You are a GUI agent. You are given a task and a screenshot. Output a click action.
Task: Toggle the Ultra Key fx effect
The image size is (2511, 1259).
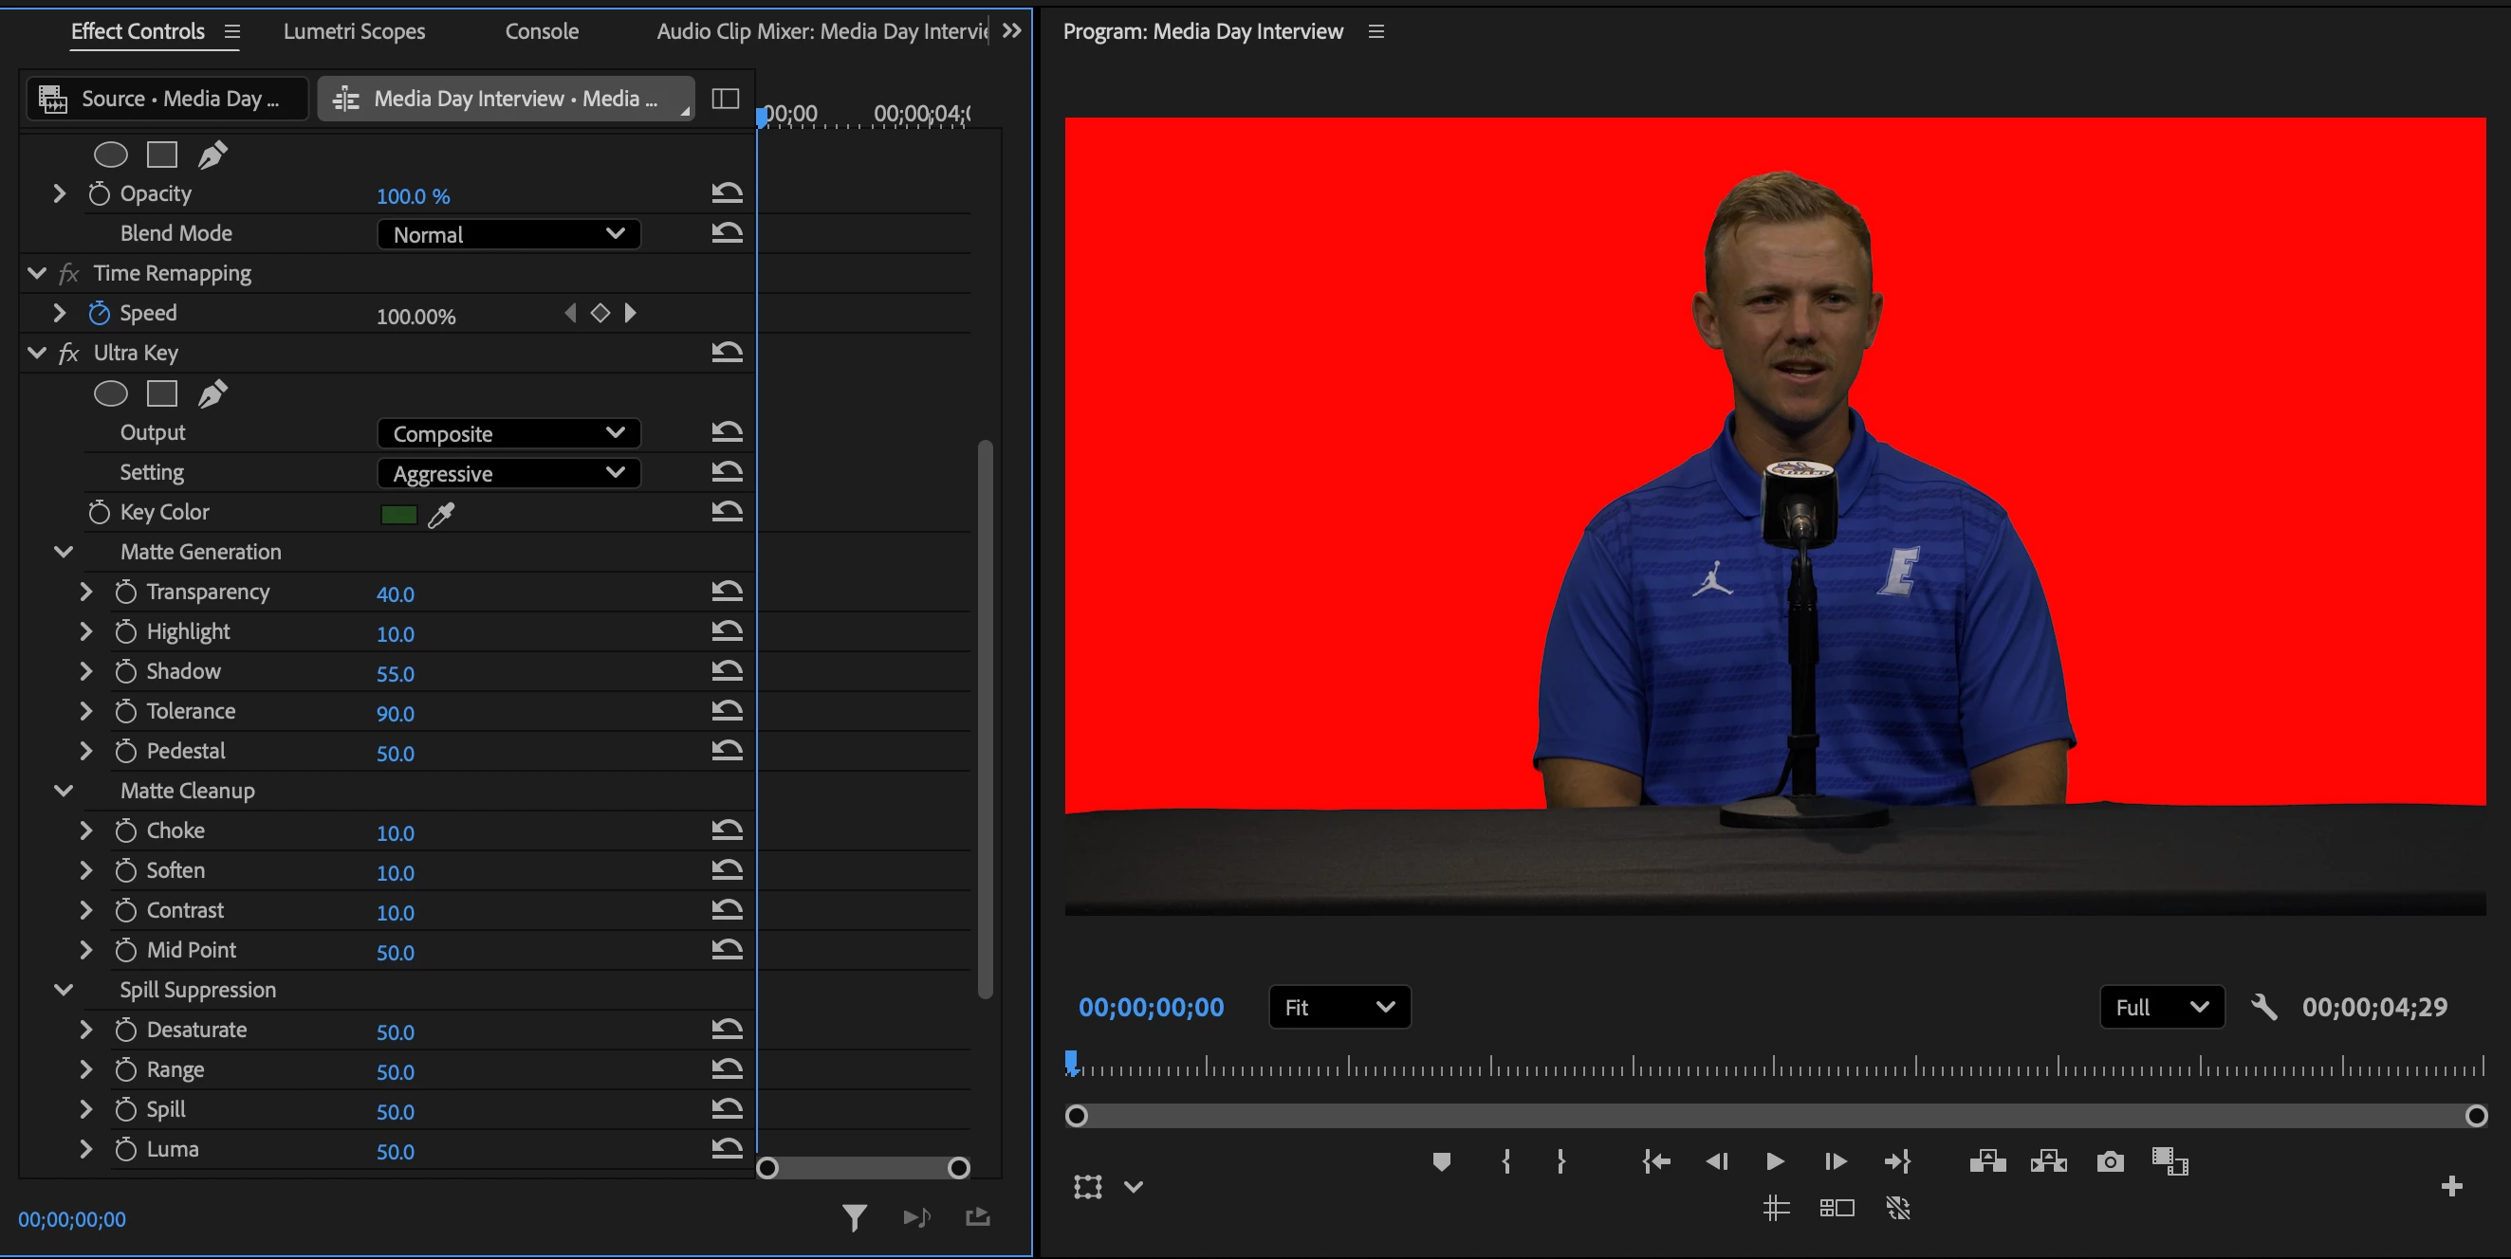pyautogui.click(x=68, y=353)
